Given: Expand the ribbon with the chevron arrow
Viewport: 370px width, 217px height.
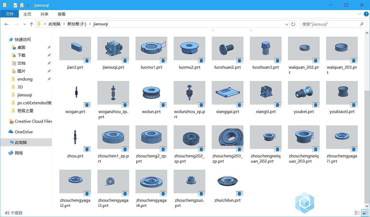Looking at the screenshot, I should (x=359, y=14).
